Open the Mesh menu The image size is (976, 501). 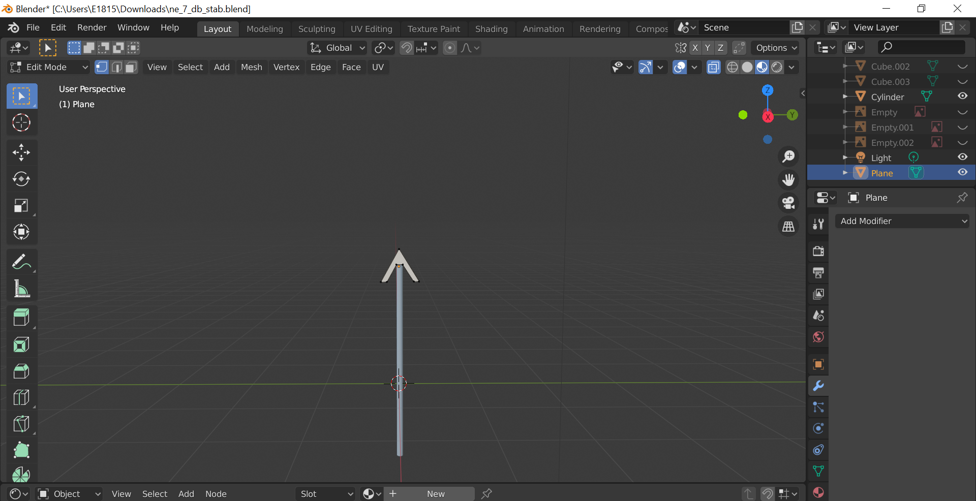[251, 67]
